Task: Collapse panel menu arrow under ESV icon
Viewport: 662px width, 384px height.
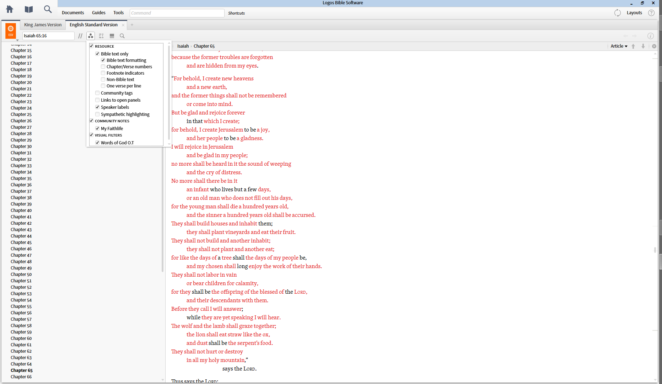Action: tap(17, 40)
